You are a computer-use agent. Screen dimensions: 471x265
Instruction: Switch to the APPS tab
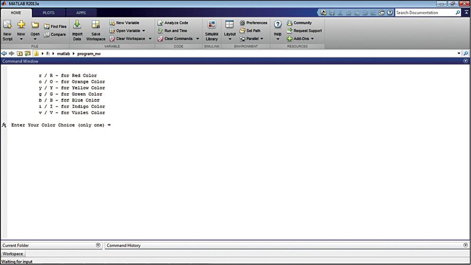(x=81, y=12)
